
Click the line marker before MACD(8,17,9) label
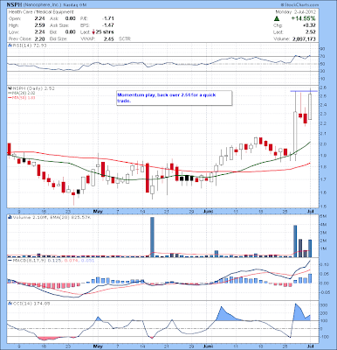pyautogui.click(x=10, y=260)
